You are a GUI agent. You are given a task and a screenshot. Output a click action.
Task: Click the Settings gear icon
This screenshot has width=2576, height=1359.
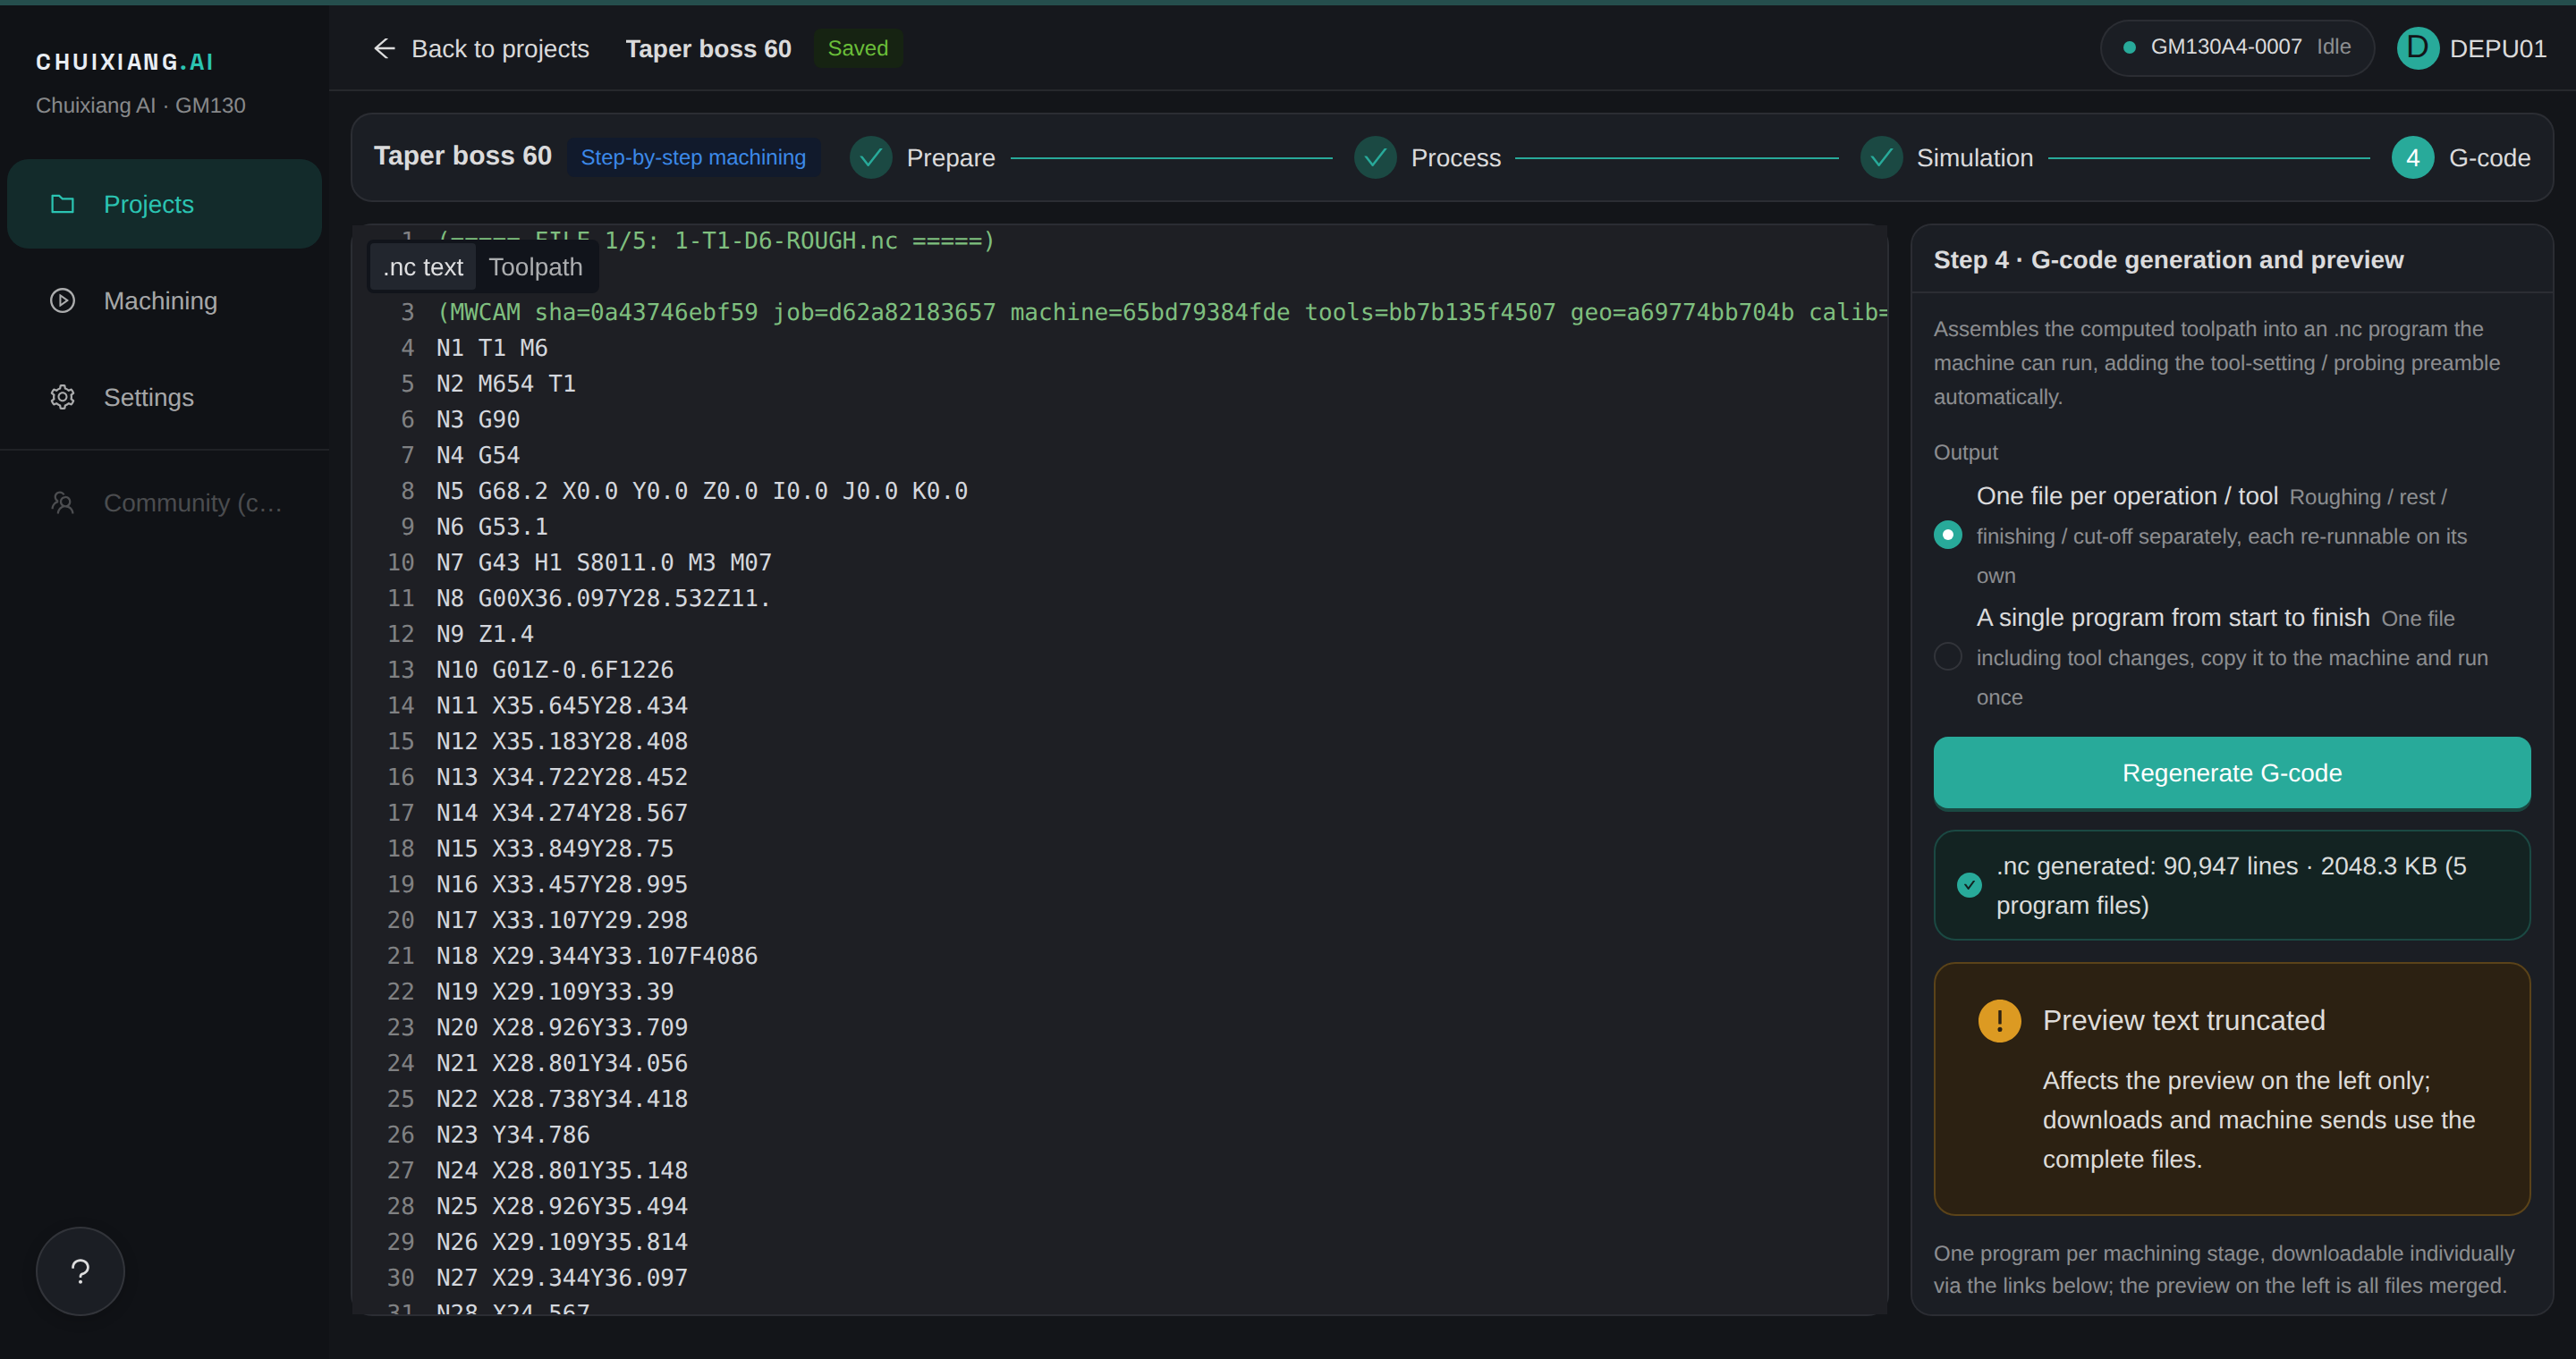[x=63, y=398]
